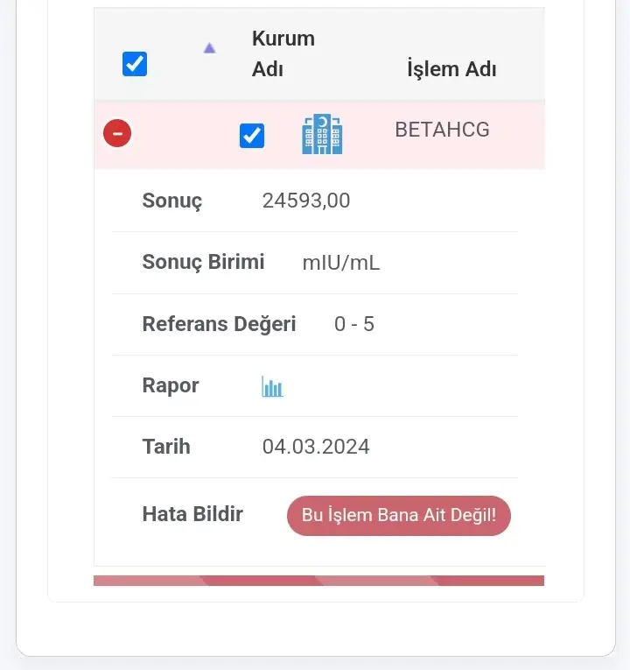Select the Sonuç value 24593,00
630x670 pixels.
pos(306,201)
